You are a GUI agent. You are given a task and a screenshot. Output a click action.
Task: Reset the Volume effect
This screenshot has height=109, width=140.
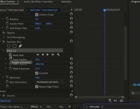coord(71,95)
